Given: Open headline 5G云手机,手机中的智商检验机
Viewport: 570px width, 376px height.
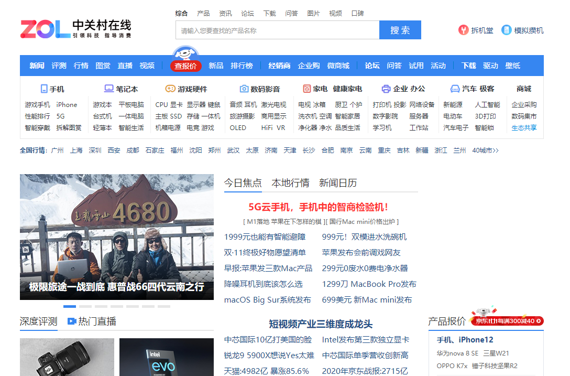Looking at the screenshot, I should click(319, 207).
